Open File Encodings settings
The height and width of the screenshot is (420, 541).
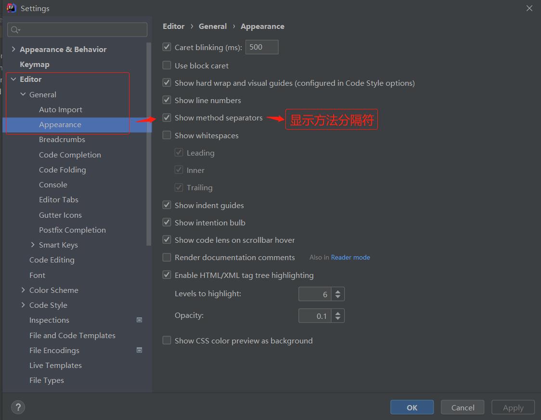[54, 350]
